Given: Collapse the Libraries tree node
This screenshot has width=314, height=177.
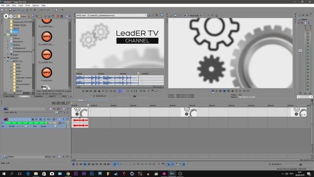Looking at the screenshot, I should pyautogui.click(x=5, y=35).
